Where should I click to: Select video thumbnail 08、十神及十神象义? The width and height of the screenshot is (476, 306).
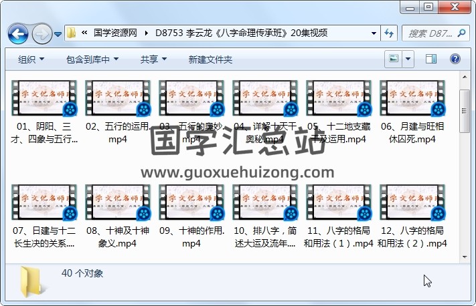(118, 202)
